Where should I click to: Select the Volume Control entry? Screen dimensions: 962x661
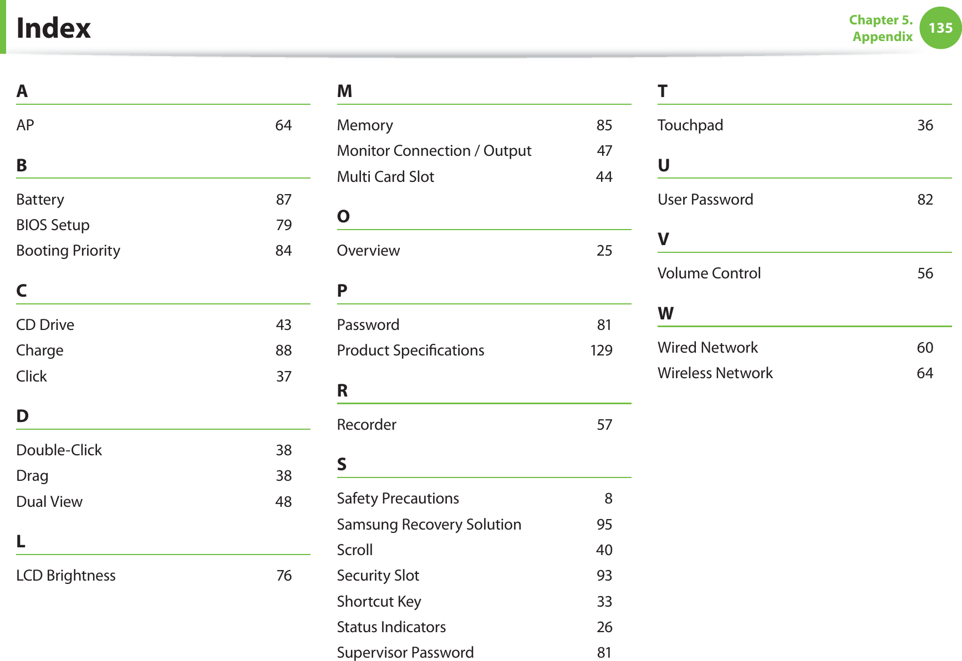point(709,273)
